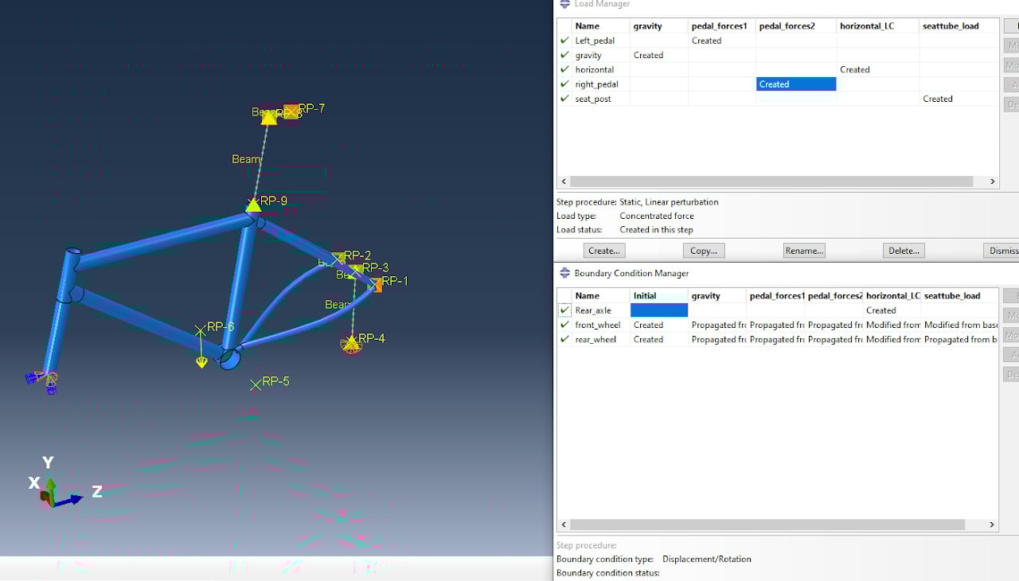Image resolution: width=1019 pixels, height=581 pixels.
Task: Select the front_wheel boundary condition name
Action: 597,325
